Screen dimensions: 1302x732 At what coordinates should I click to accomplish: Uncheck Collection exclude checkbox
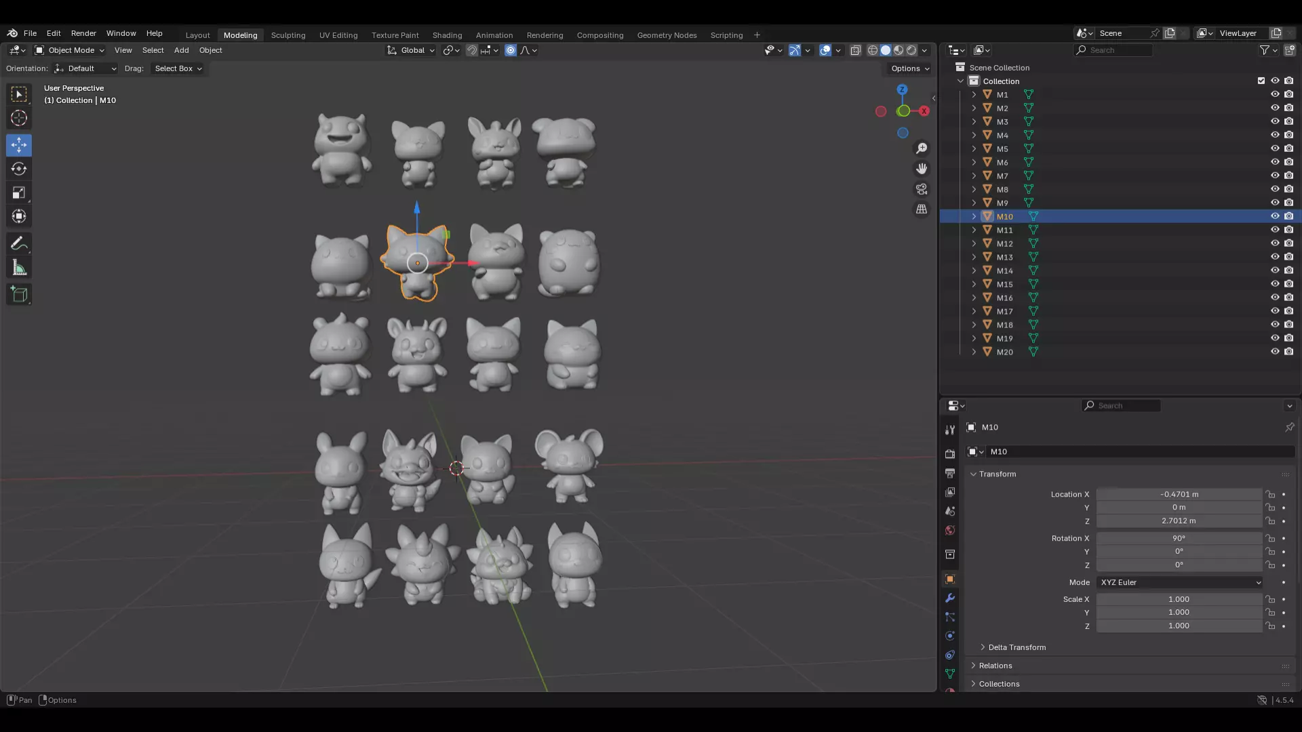pos(1261,81)
